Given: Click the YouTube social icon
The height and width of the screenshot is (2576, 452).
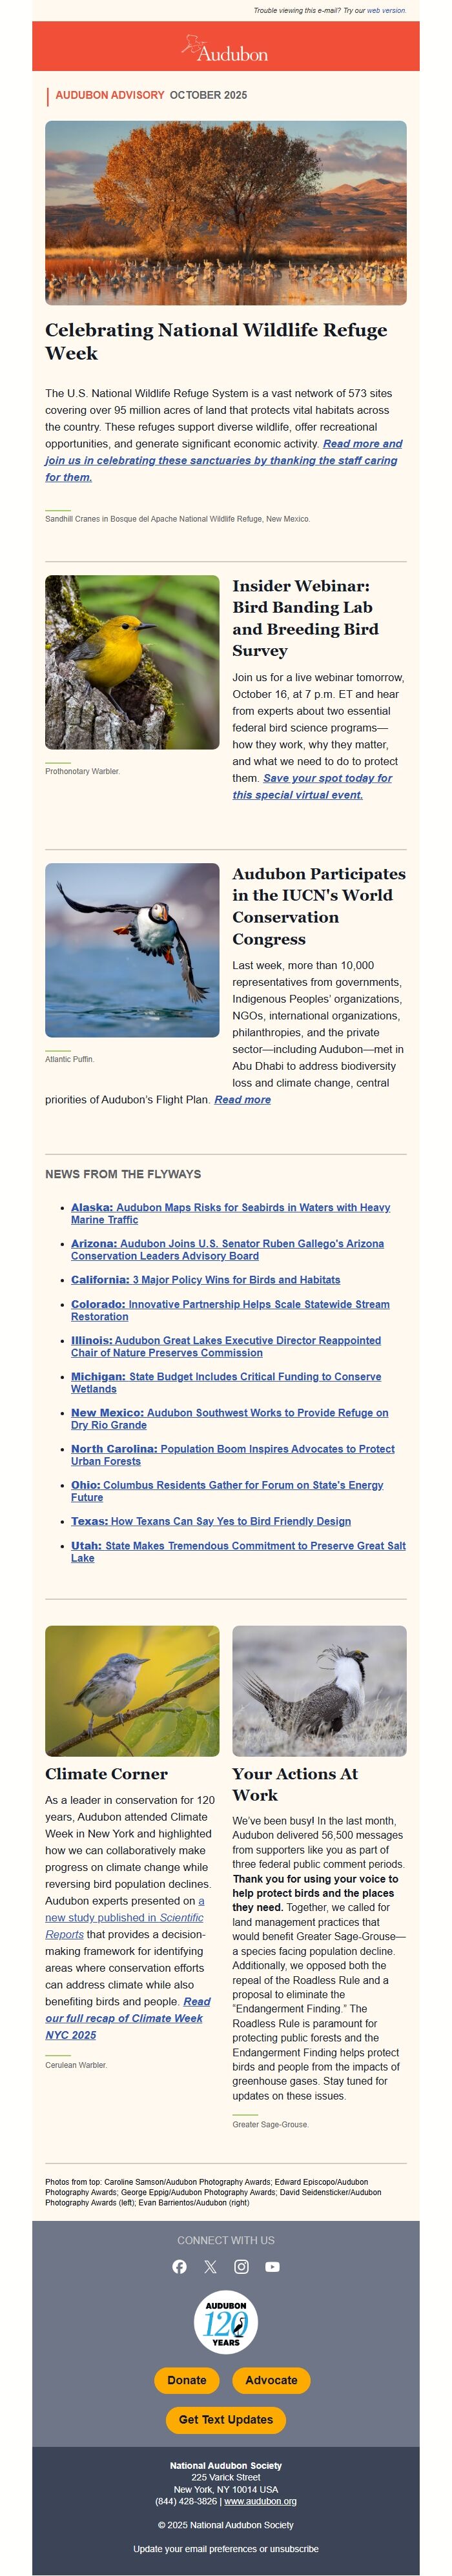Looking at the screenshot, I should [x=272, y=2266].
